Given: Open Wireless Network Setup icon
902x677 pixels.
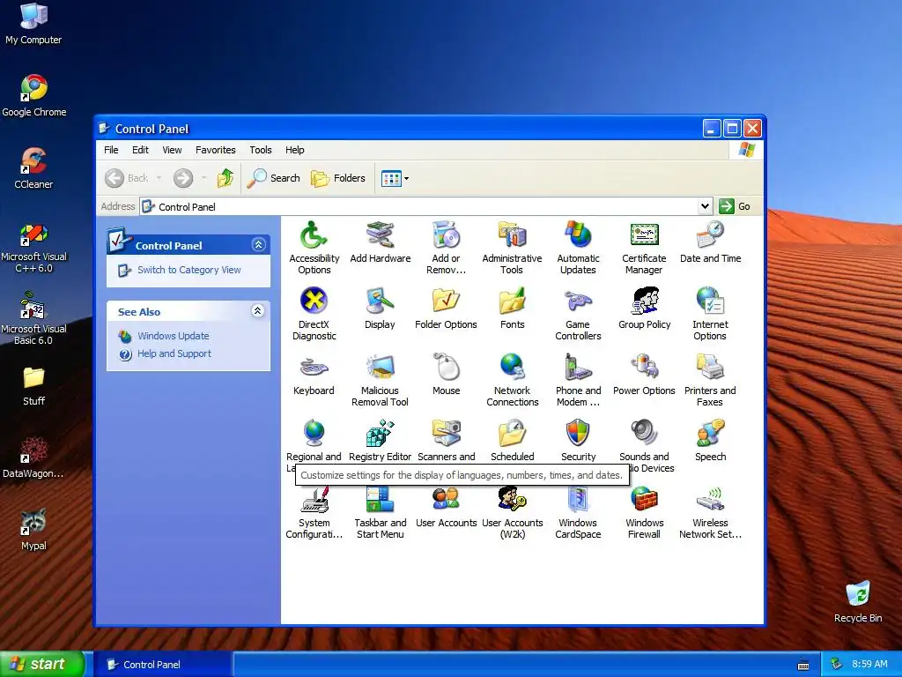Looking at the screenshot, I should [x=711, y=500].
